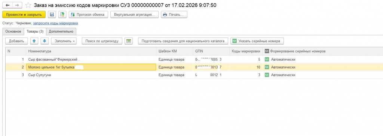Image resolution: width=383 pixels, height=136 pixels.
Task: Click the GTIN cell in Сыр Сулугуни row
Action: (211, 75)
